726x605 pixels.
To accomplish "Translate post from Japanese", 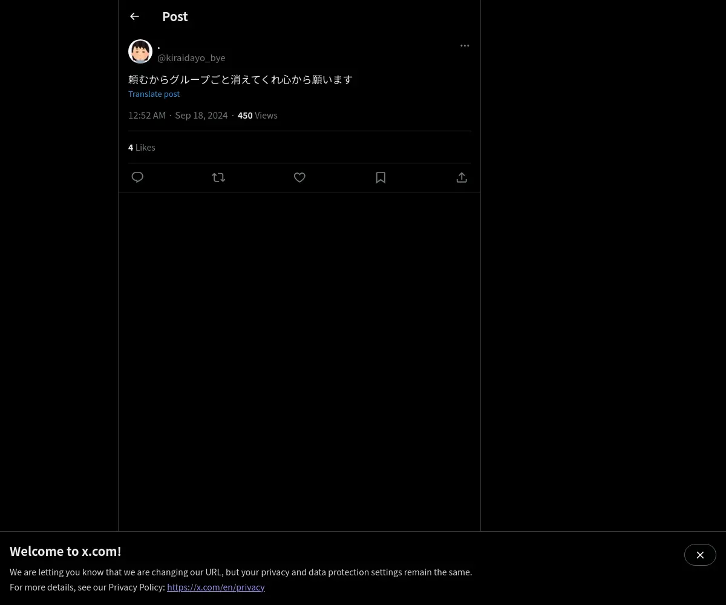I will click(154, 94).
